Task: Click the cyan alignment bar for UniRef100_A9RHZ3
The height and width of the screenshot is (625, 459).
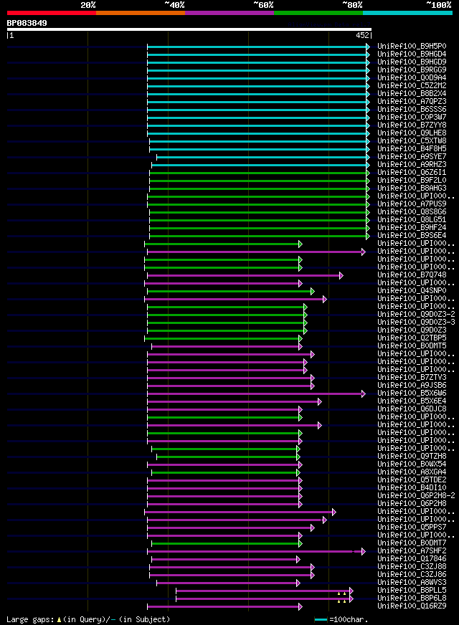Action: pos(261,165)
